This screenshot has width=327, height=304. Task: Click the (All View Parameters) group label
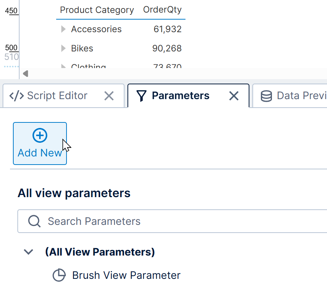click(100, 252)
